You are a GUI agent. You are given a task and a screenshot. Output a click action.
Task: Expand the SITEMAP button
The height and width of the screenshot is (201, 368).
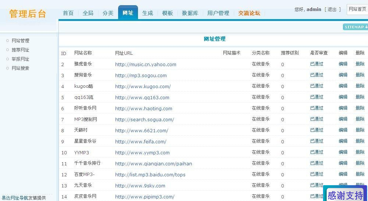(x=355, y=27)
